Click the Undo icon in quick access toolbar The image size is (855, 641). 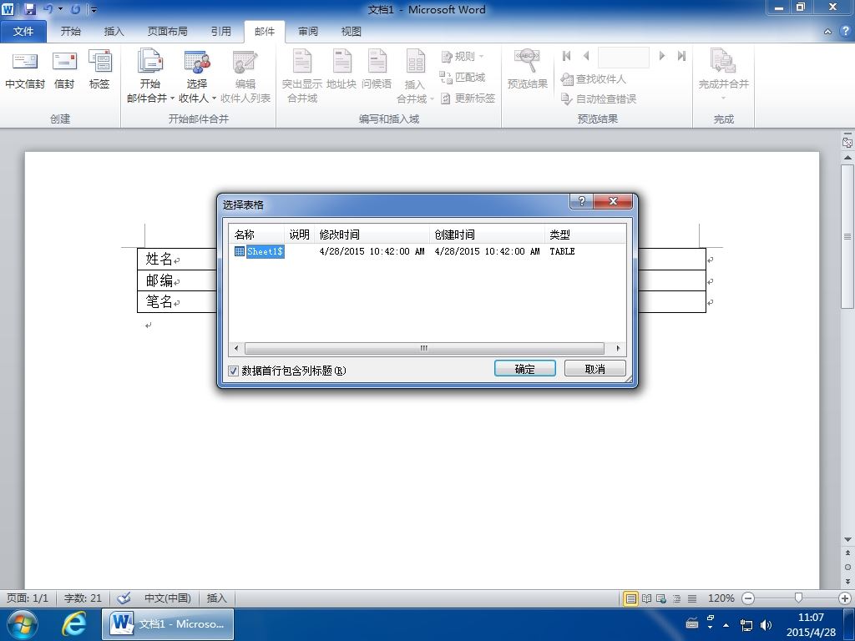pos(48,9)
